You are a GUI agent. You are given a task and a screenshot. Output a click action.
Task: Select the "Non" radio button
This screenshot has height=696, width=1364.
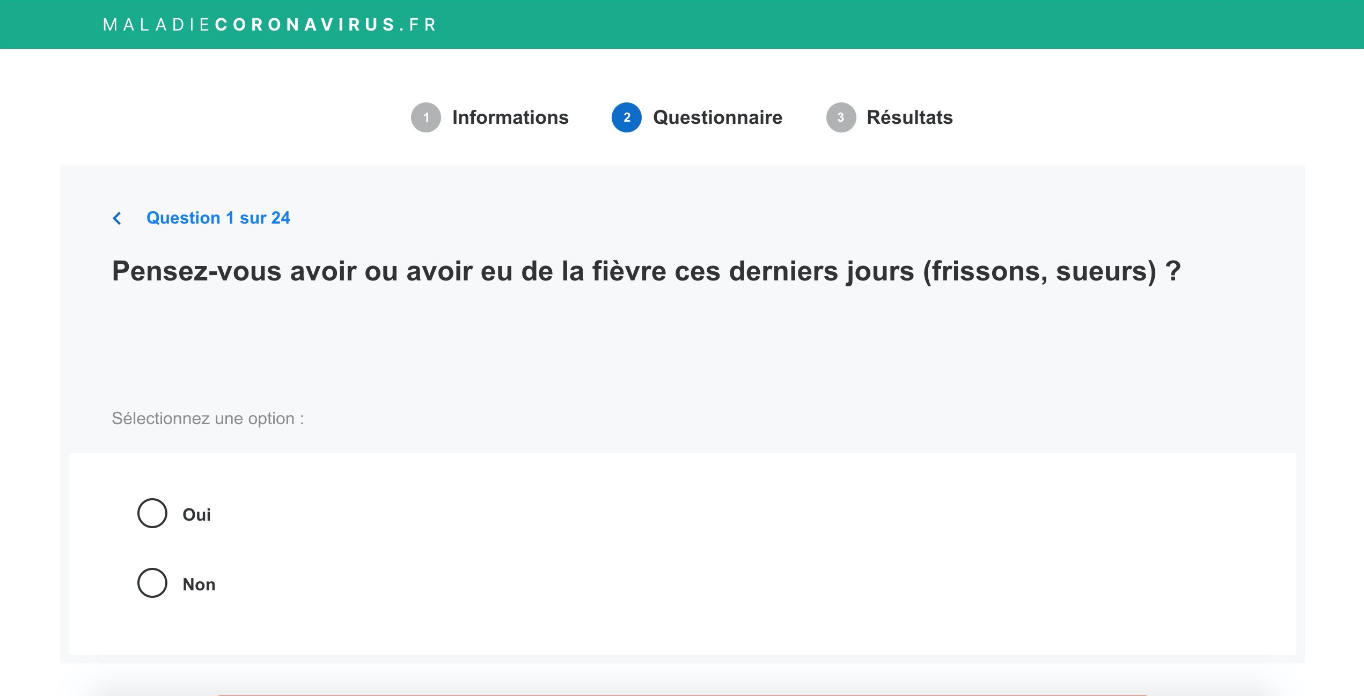point(152,583)
